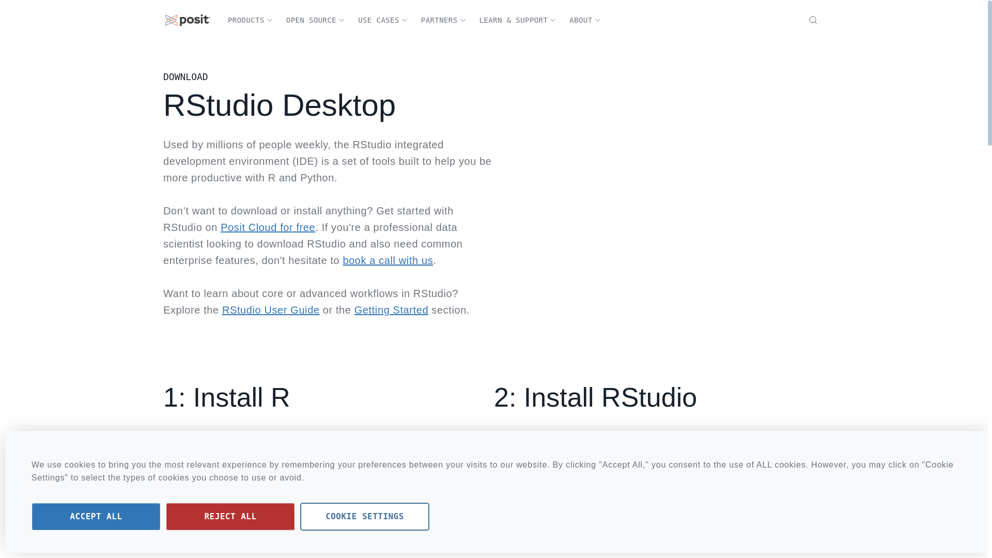Open the RStudio User Guide link

click(x=271, y=310)
